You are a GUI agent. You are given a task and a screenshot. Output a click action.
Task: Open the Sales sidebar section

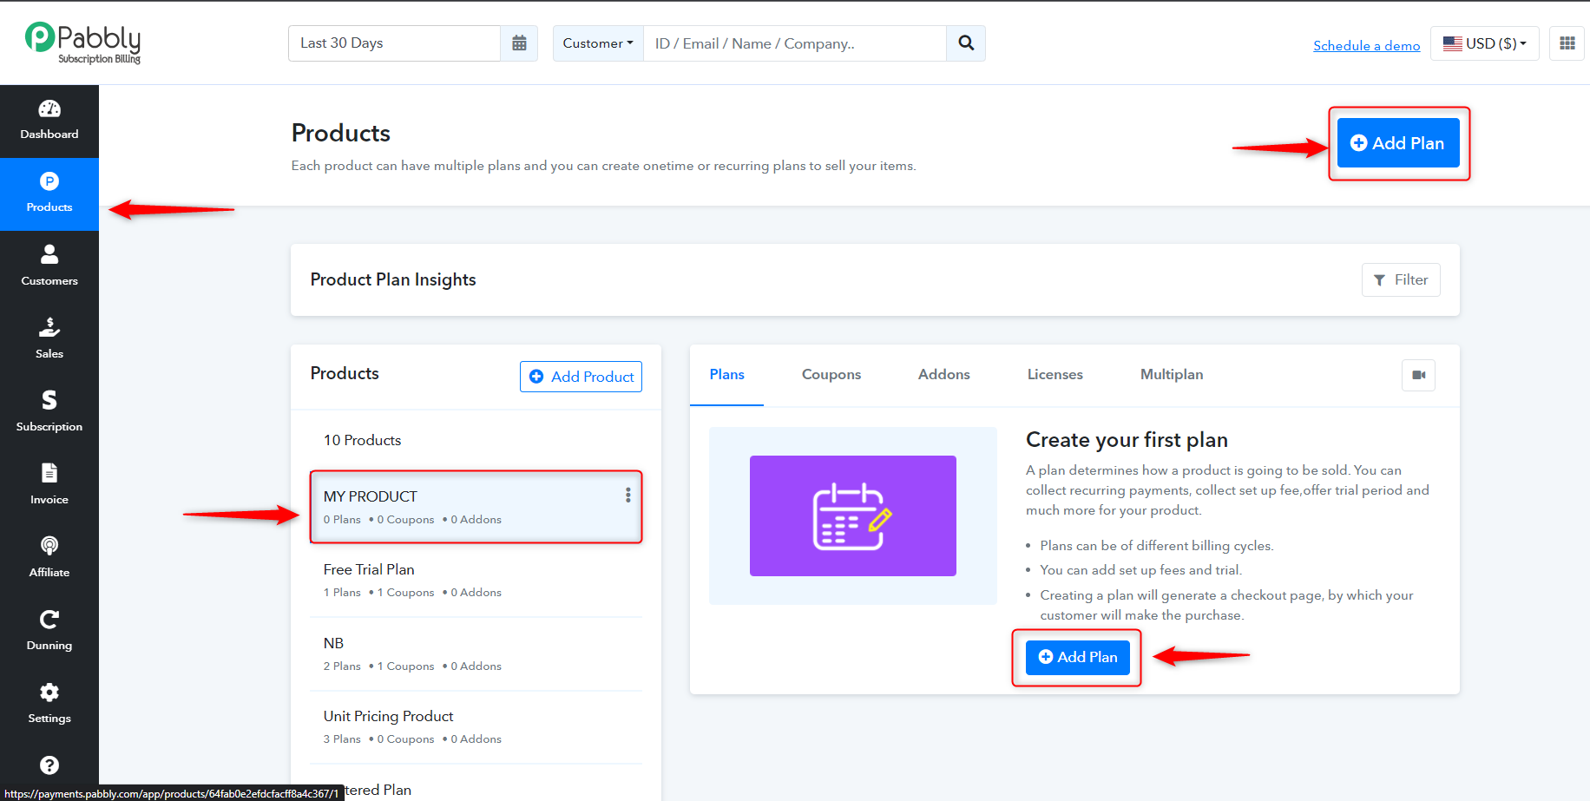click(x=49, y=339)
